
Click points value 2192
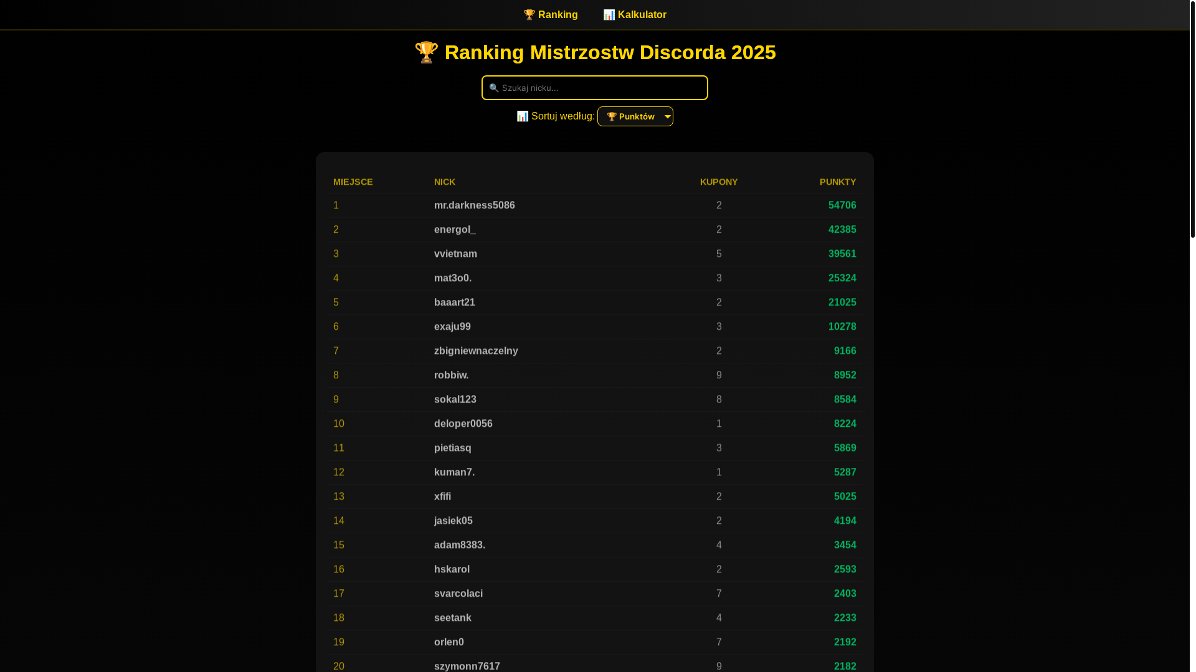point(845,642)
